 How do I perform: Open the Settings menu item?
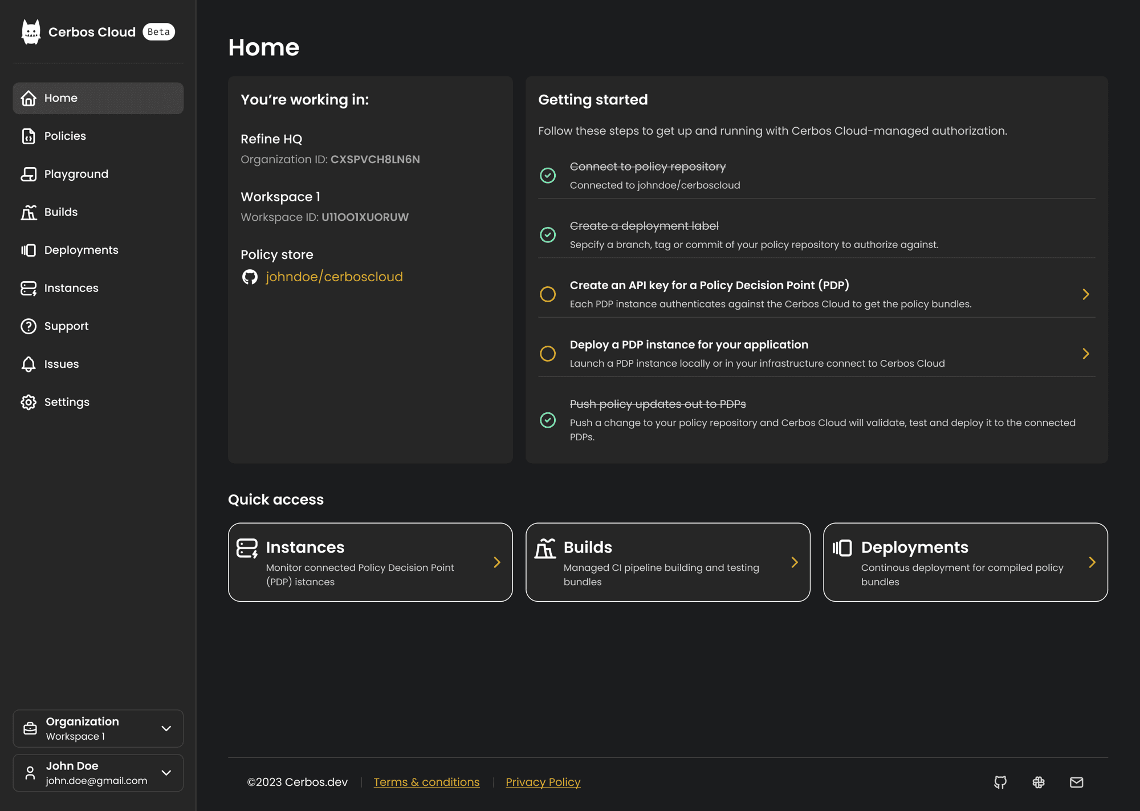(98, 402)
